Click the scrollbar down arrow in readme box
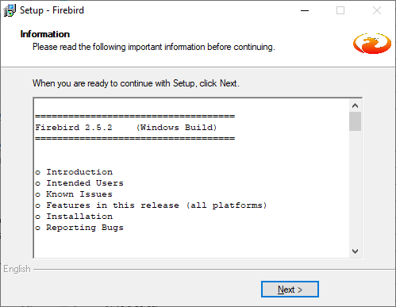Viewport: 396px width, 307px height. pyautogui.click(x=355, y=251)
